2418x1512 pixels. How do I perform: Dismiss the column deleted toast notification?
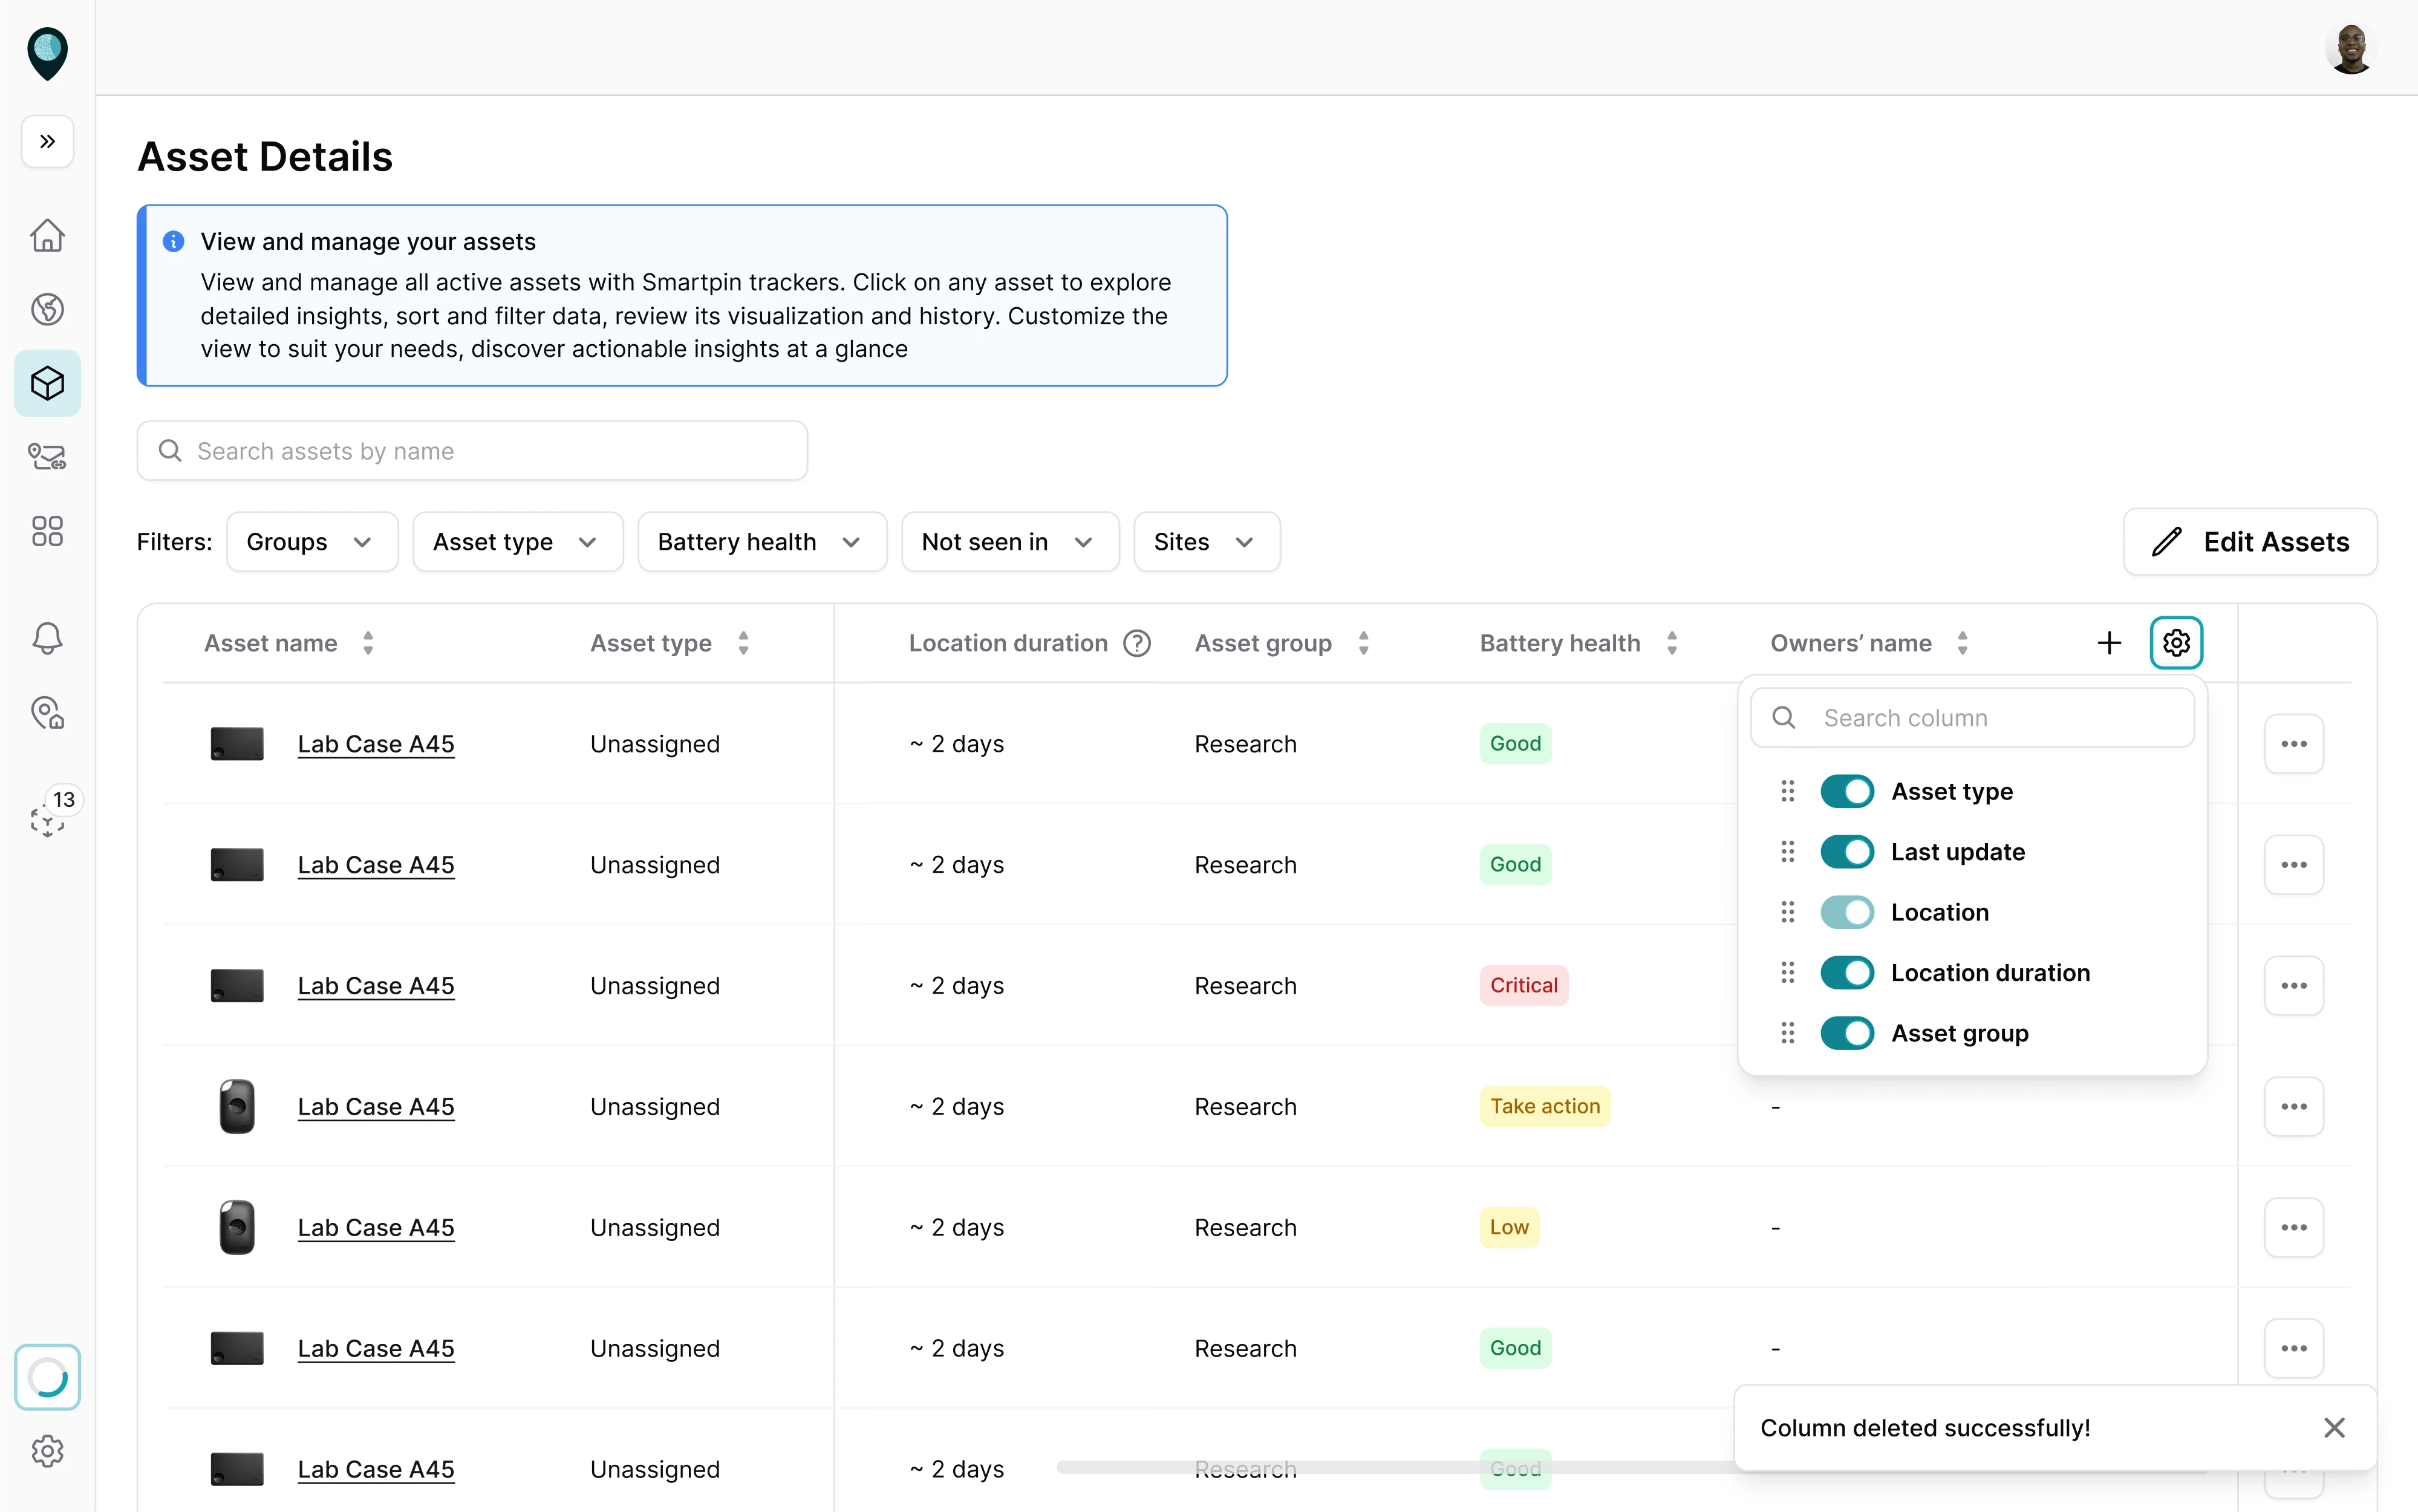tap(2335, 1427)
